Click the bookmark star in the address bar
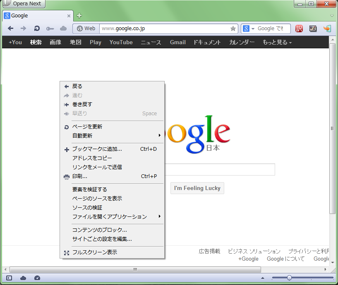Viewport: 338px width, 285px height. 233,28
